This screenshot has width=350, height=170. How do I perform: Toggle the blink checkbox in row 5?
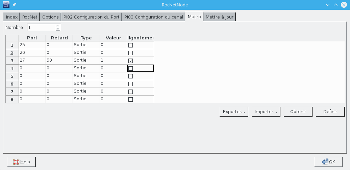(x=131, y=76)
